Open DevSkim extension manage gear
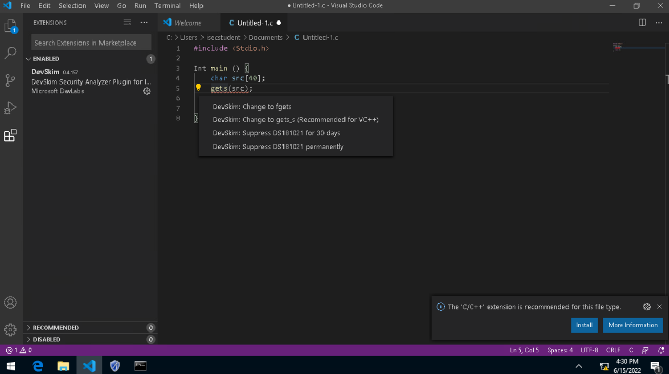The image size is (669, 374). pyautogui.click(x=147, y=91)
